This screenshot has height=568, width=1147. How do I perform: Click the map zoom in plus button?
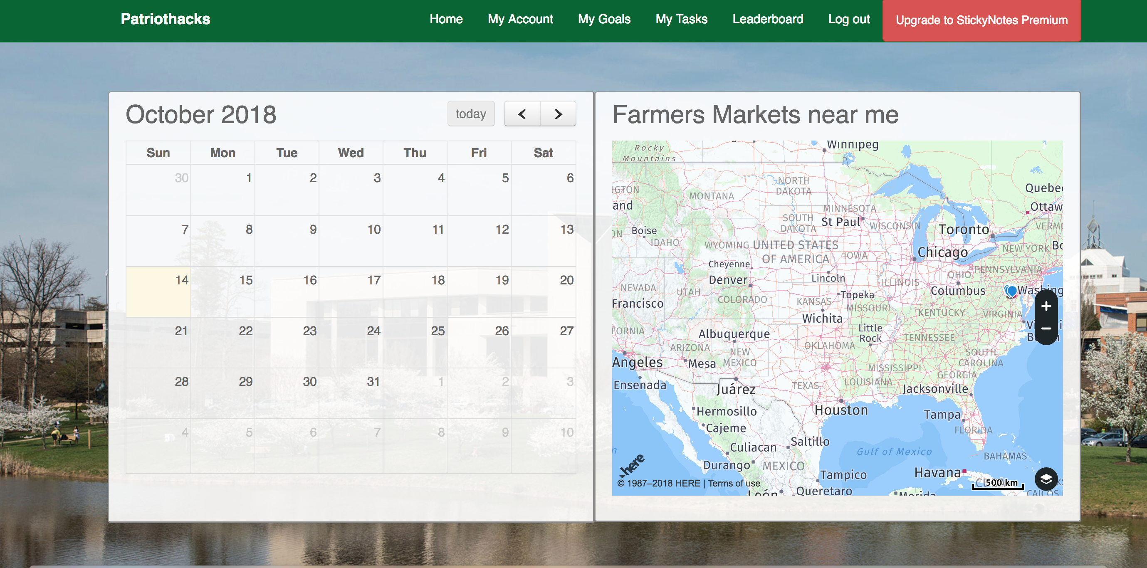point(1046,306)
